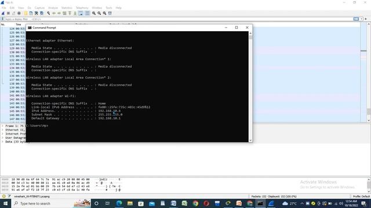Restart the current capture
The width and height of the screenshot is (371, 208).
(x=13, y=13)
